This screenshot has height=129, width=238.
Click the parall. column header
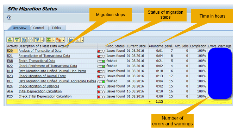coord(169,46)
